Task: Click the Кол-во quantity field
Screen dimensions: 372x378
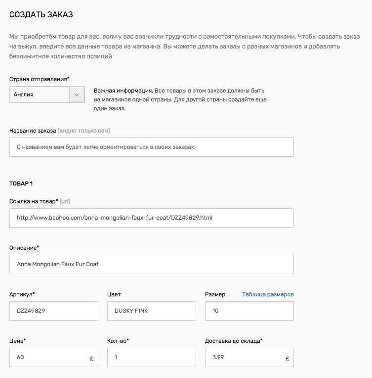Action: pyautogui.click(x=152, y=358)
